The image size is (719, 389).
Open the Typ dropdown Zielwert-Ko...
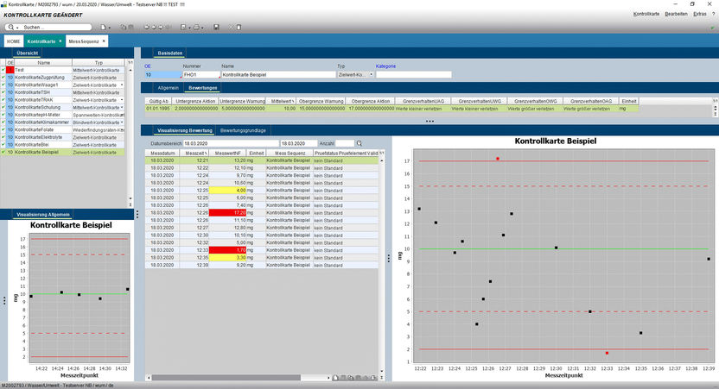click(x=355, y=74)
